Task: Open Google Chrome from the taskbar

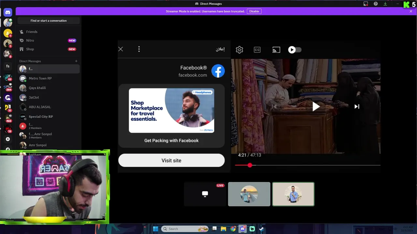Action: pos(233,229)
